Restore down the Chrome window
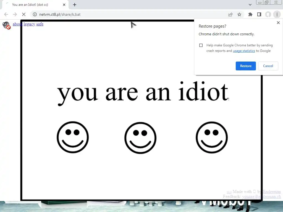The width and height of the screenshot is (283, 212). pos(266,2)
